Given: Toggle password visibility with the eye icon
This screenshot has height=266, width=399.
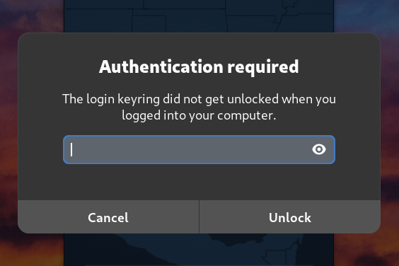Looking at the screenshot, I should pyautogui.click(x=319, y=149).
